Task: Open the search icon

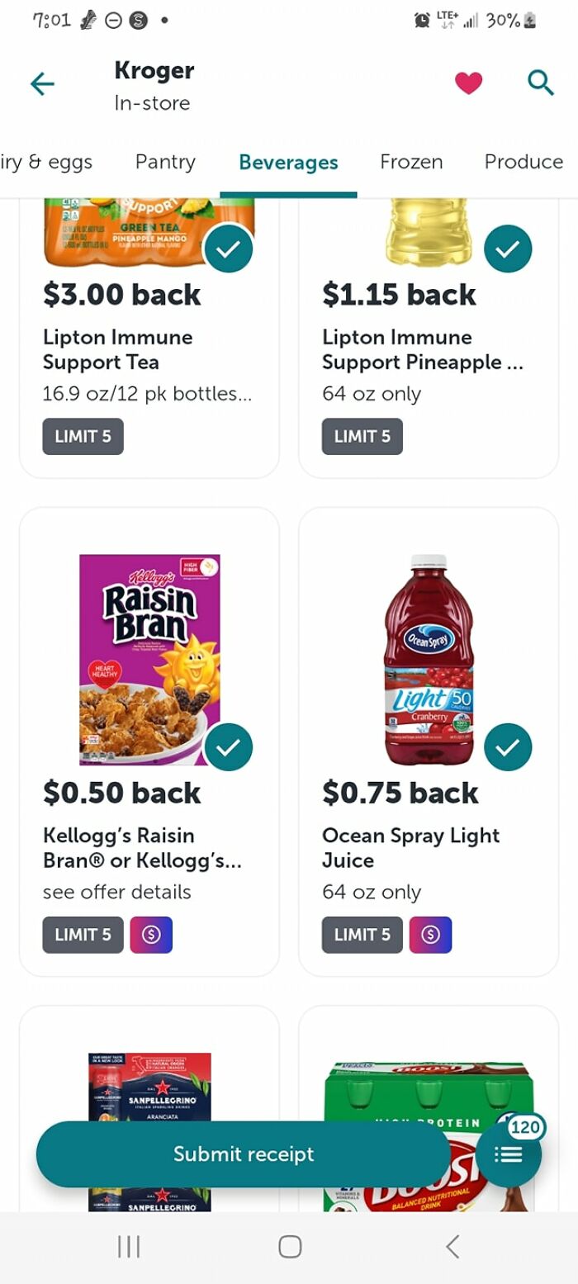Action: pos(540,82)
